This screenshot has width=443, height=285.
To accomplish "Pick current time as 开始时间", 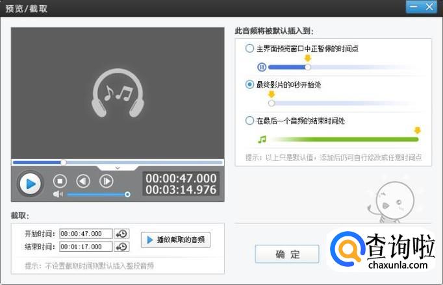I will point(121,234).
